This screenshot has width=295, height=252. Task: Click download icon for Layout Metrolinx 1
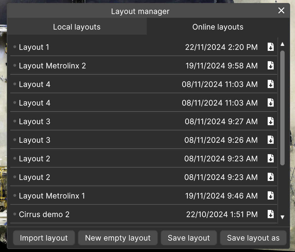coord(270,196)
